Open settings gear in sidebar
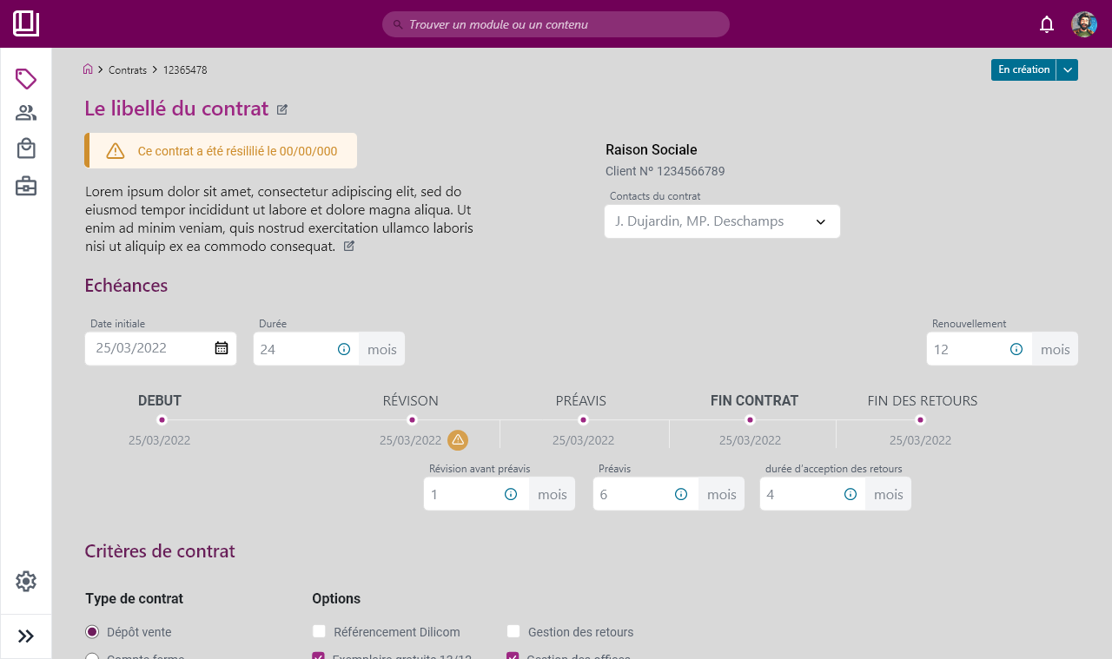The height and width of the screenshot is (659, 1112). click(26, 581)
